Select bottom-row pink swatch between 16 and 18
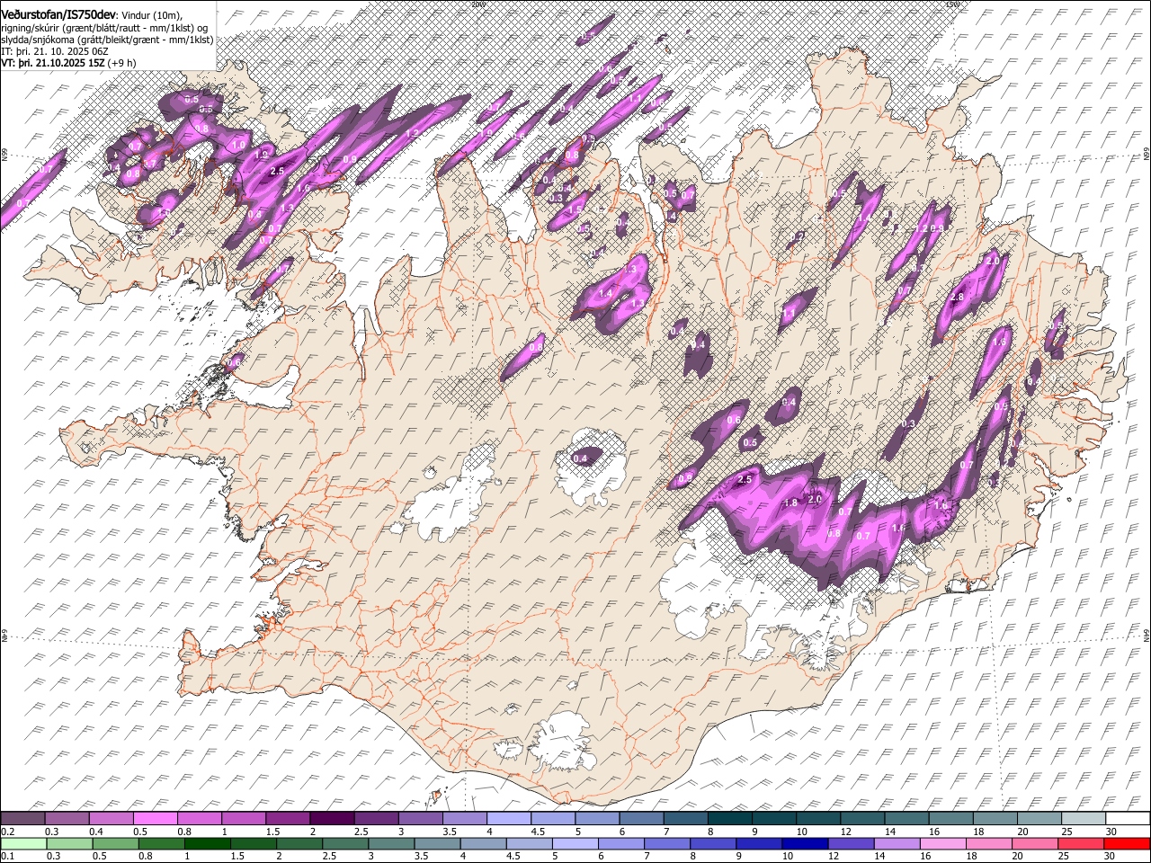The width and height of the screenshot is (1151, 863). click(942, 843)
